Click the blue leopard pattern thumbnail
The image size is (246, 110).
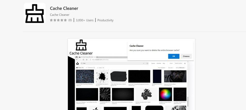(85, 76)
